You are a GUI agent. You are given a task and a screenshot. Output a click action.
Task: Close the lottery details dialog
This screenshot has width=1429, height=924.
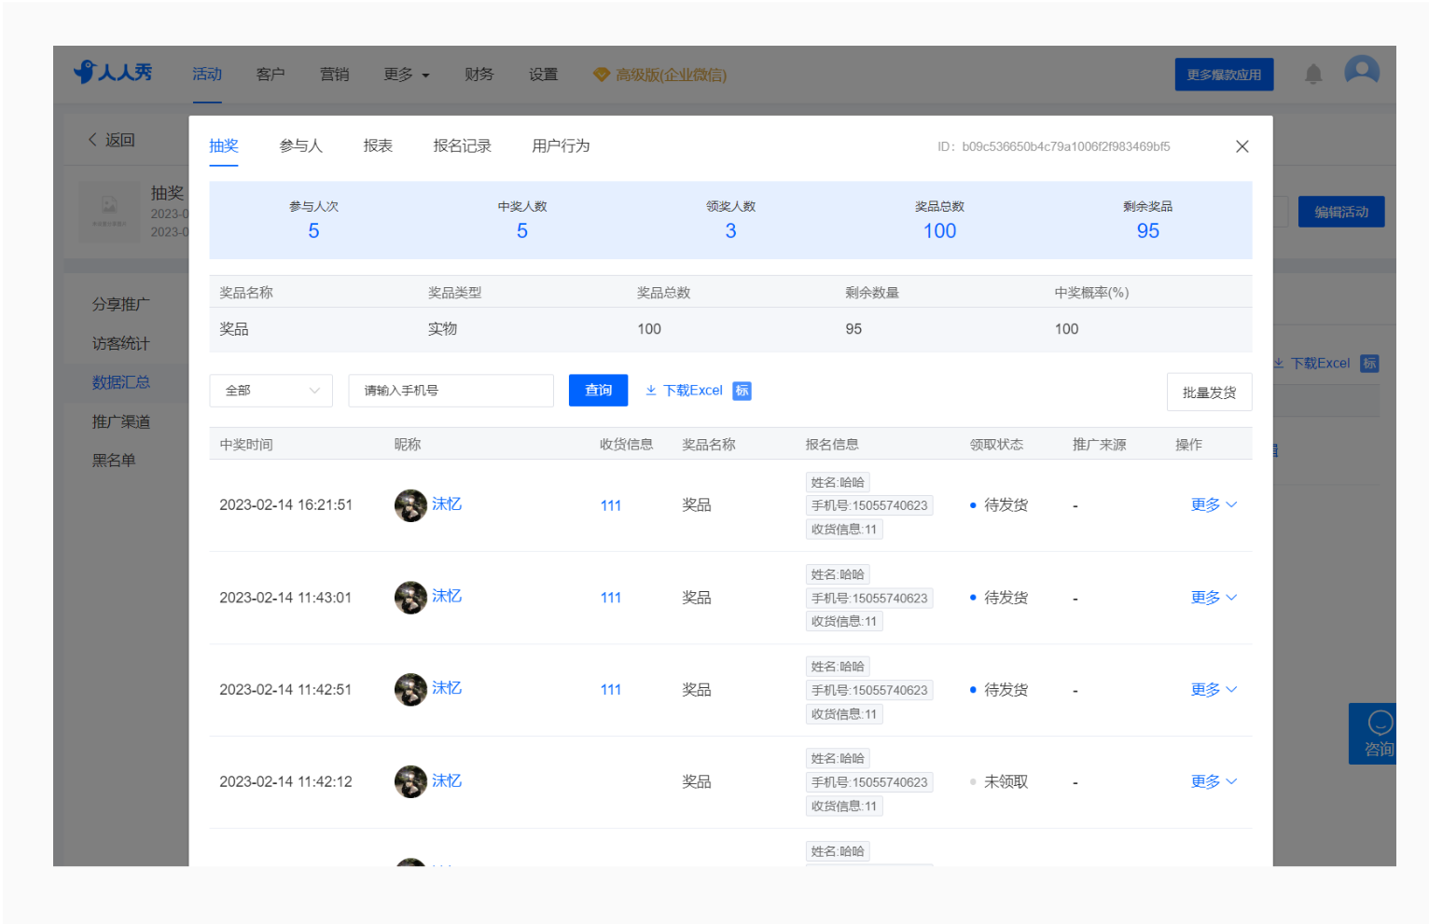tap(1242, 146)
